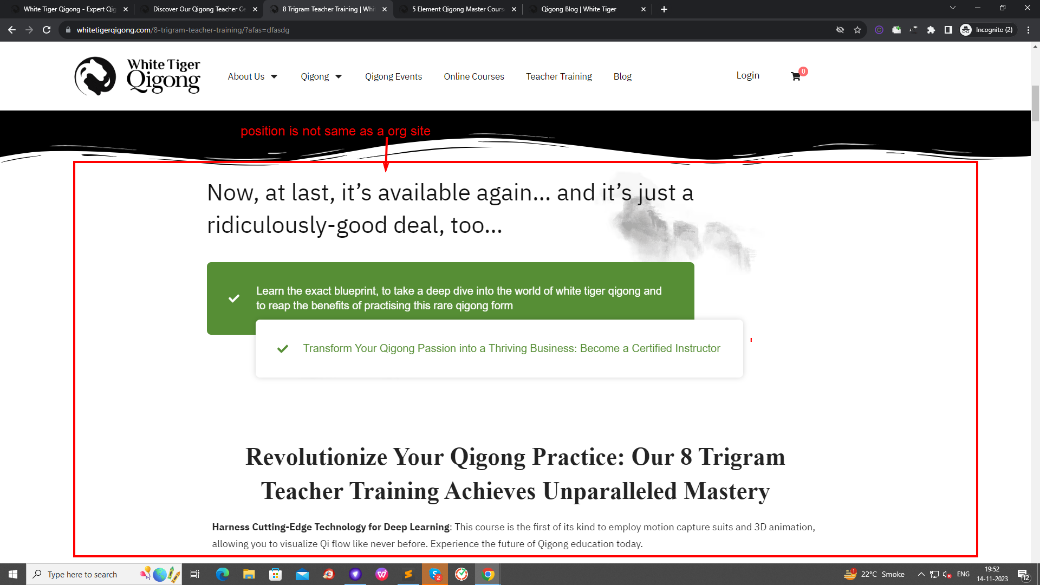Open browser Extensions puzzle icon
Image resolution: width=1040 pixels, height=585 pixels.
[x=931, y=30]
